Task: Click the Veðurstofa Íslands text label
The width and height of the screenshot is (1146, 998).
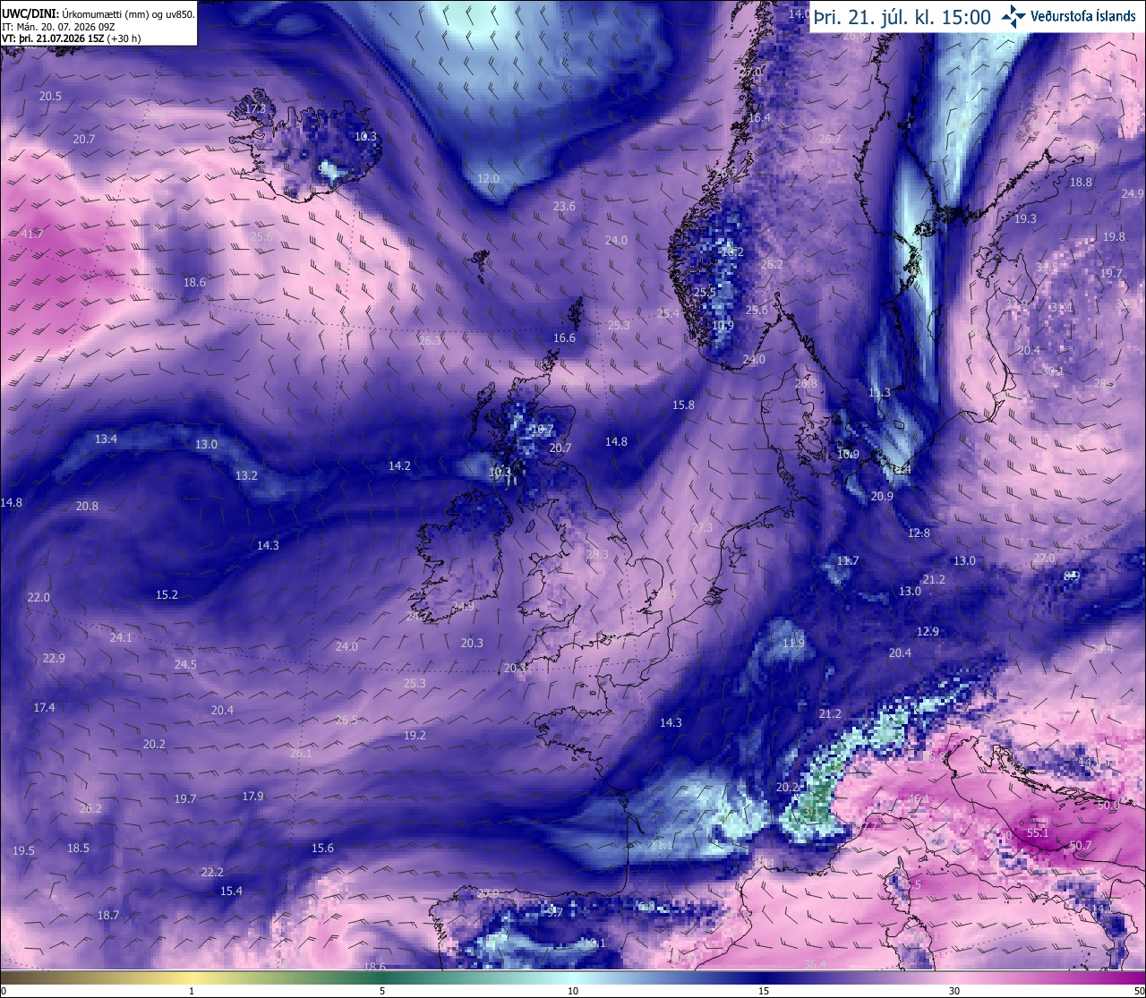Action: pyautogui.click(x=1083, y=16)
